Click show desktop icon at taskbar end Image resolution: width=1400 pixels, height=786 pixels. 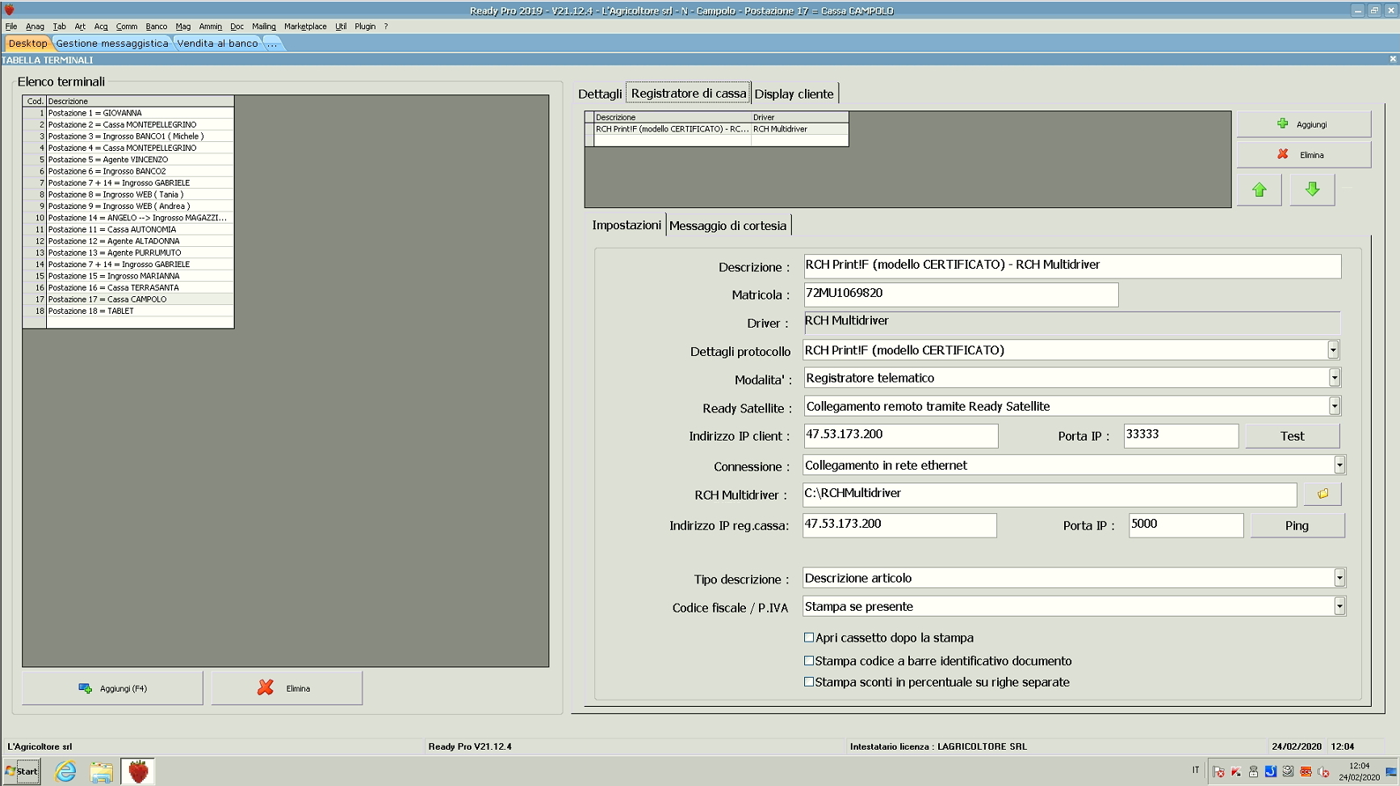tap(1392, 771)
